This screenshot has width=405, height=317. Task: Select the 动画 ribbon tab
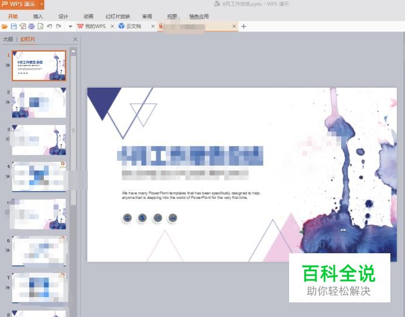coord(88,16)
